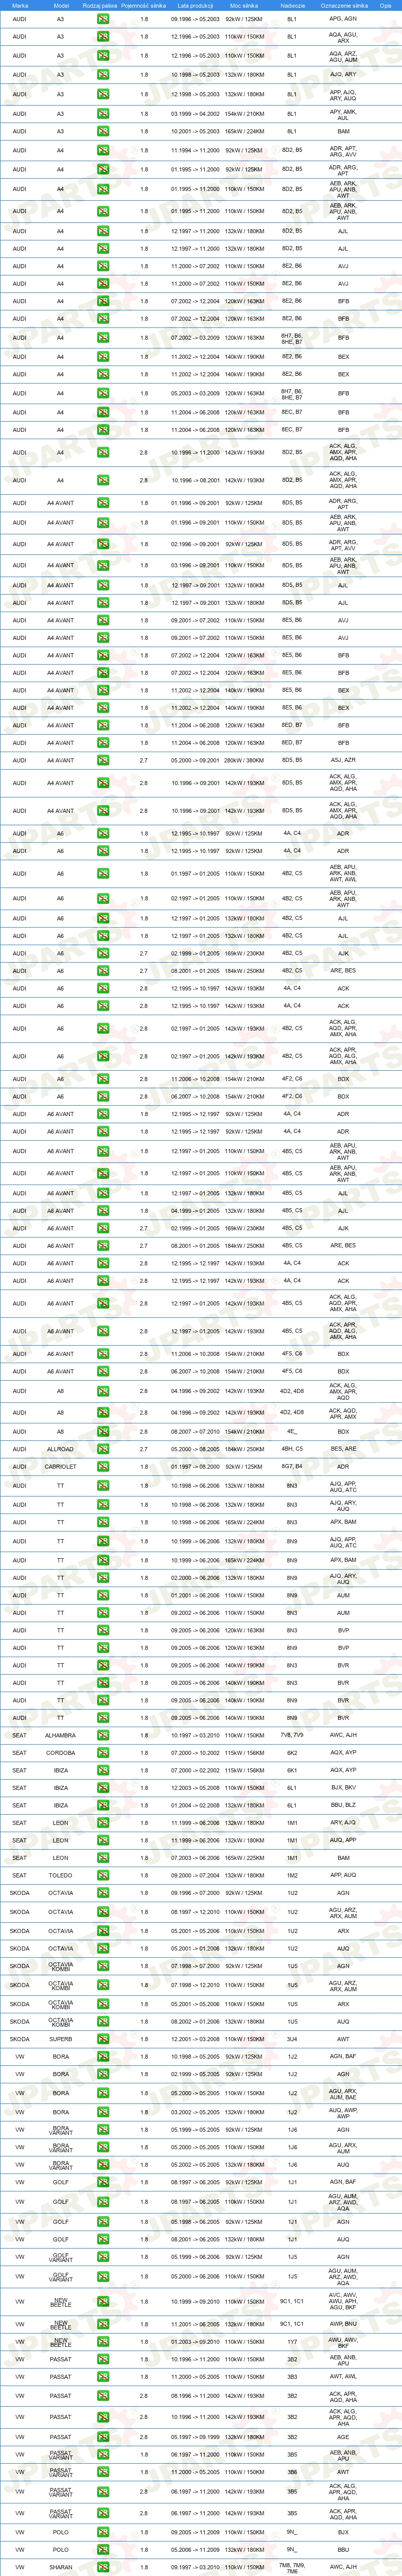
Task: Click fuel icon in SEAT LEON BAM row
Action: click(x=103, y=1857)
